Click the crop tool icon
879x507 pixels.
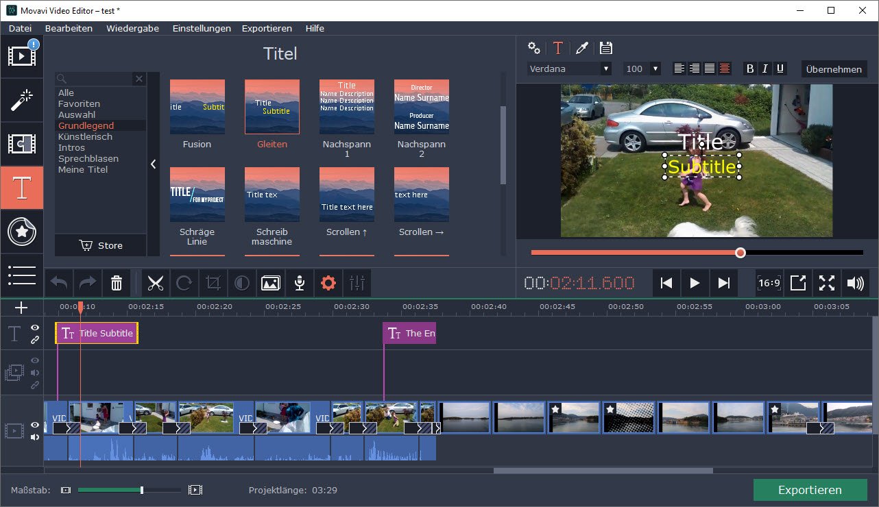point(213,282)
